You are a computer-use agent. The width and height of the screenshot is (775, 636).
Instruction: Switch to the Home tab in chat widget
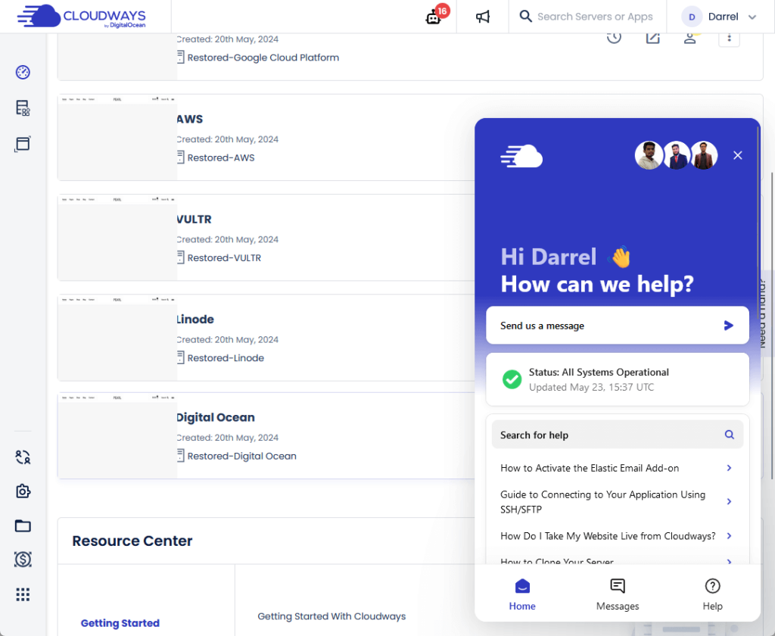522,594
